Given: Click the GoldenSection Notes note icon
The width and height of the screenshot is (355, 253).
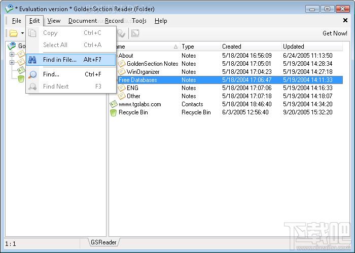Looking at the screenshot, I should 122,64.
